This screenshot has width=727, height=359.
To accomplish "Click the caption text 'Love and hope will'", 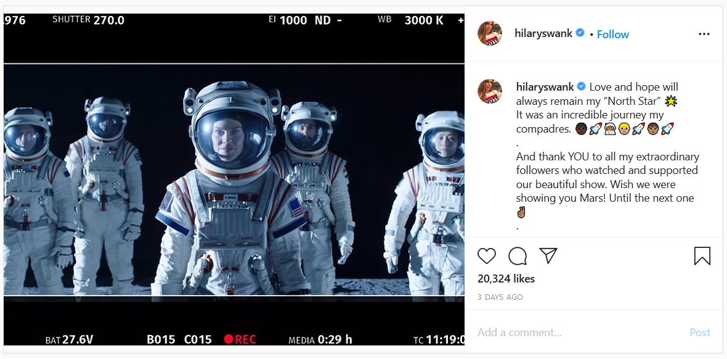I will pos(634,87).
